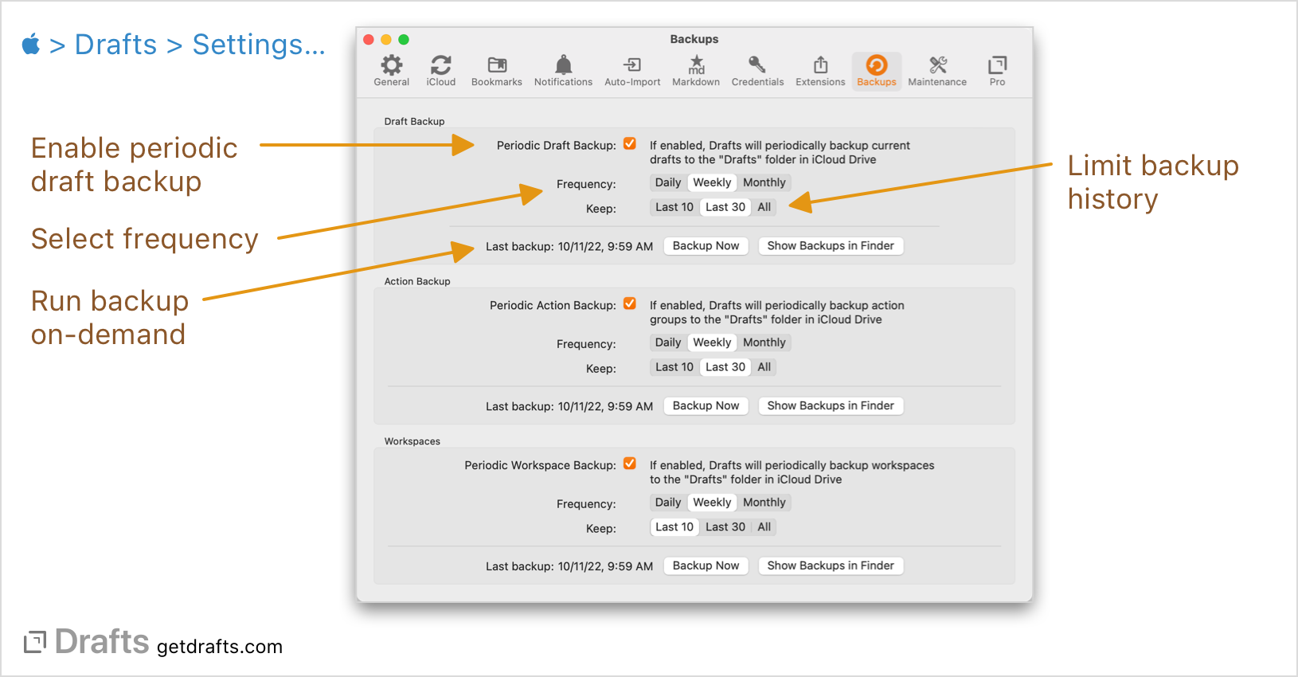Screen dimensions: 1298x677
Task: Open the Notifications bell tab
Action: pos(563,71)
